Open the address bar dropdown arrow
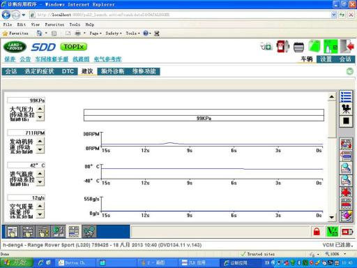This screenshot has height=268, width=357. 333,15
